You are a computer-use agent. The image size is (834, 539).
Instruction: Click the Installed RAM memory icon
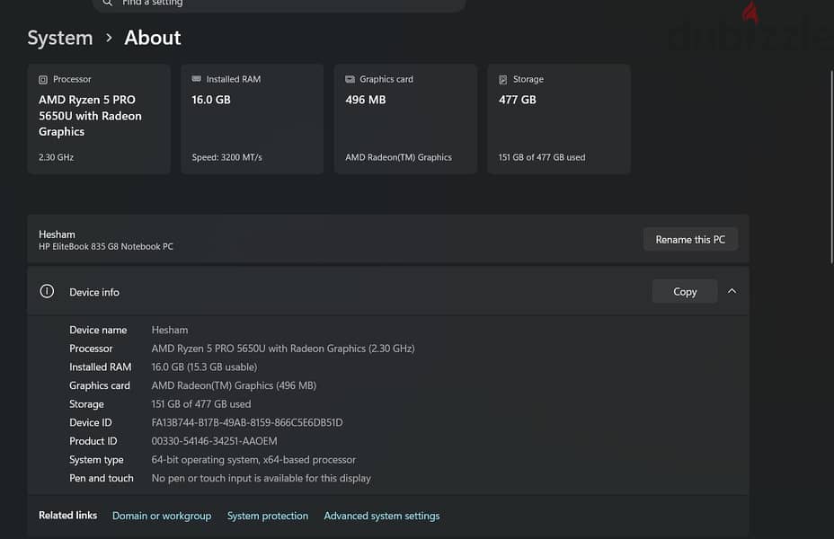pyautogui.click(x=196, y=79)
